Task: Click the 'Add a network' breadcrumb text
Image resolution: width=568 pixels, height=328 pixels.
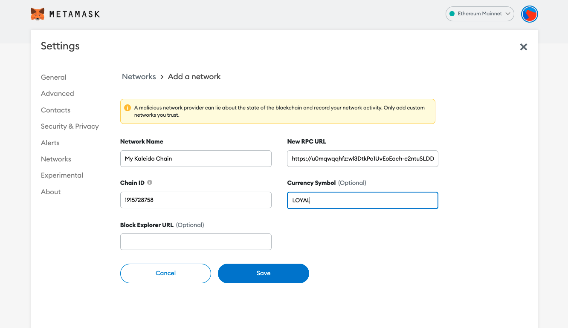Action: [x=194, y=77]
